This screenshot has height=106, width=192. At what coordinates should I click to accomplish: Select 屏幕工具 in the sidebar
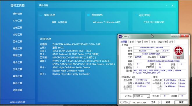click(17, 55)
